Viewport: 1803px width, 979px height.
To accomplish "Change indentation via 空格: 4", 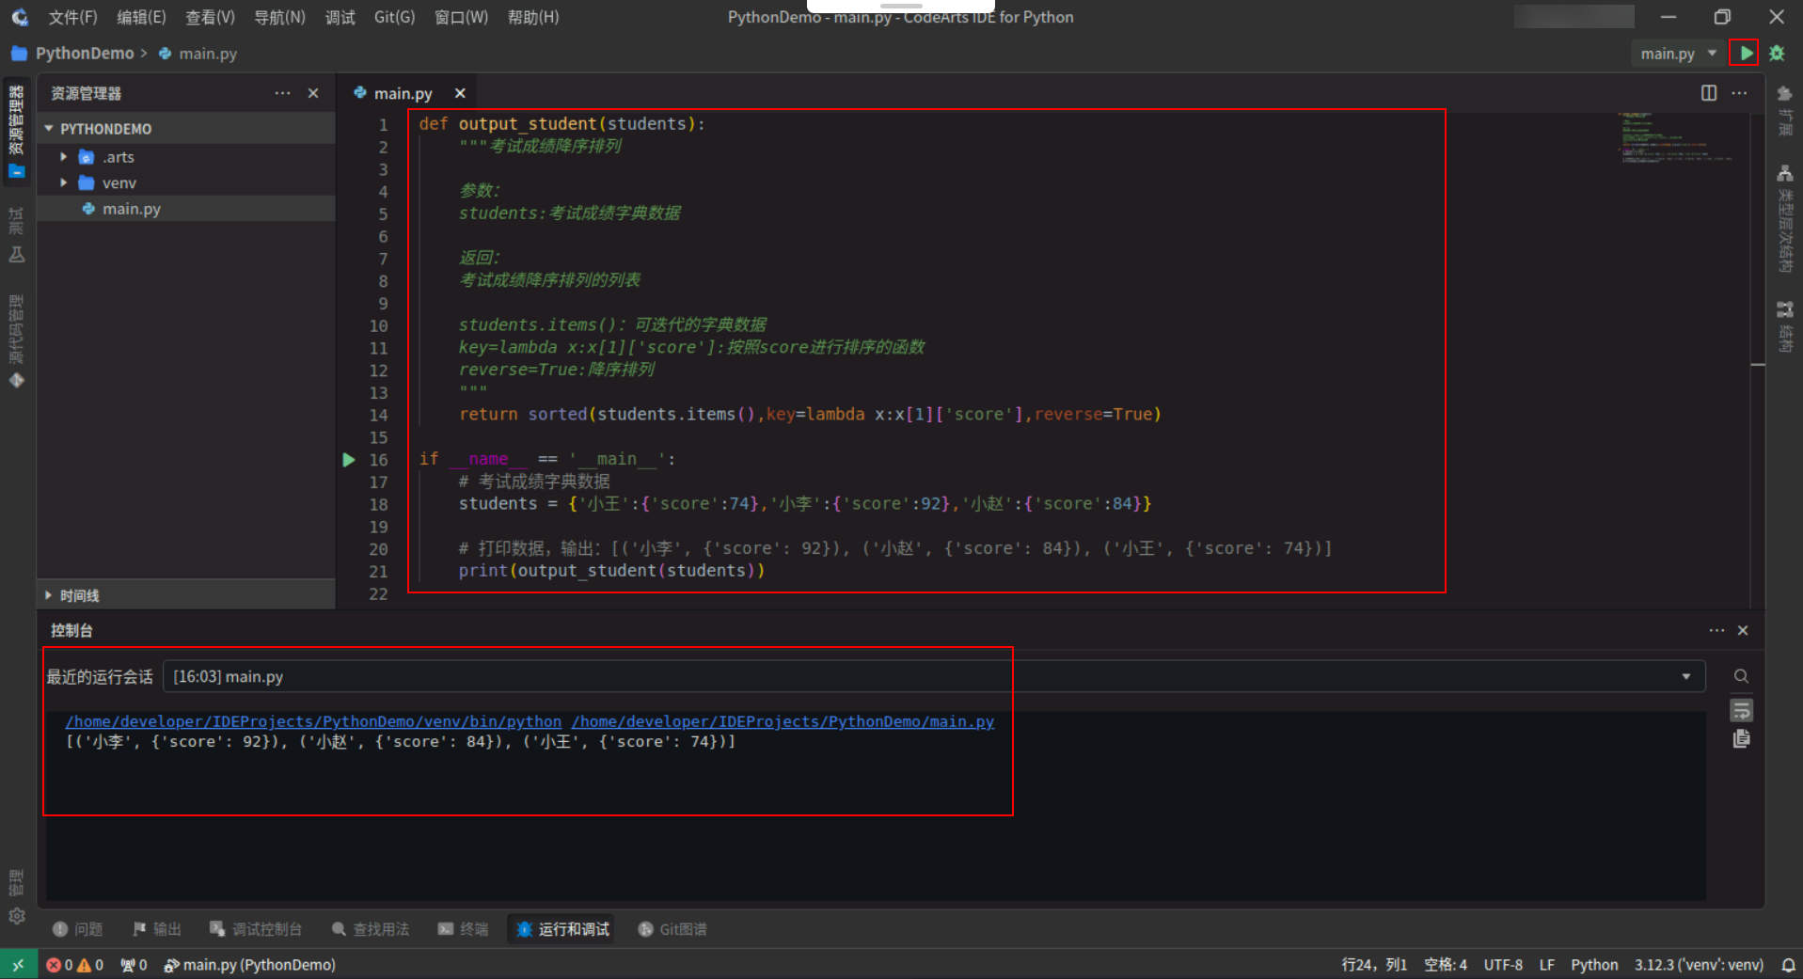I will click(x=1446, y=965).
